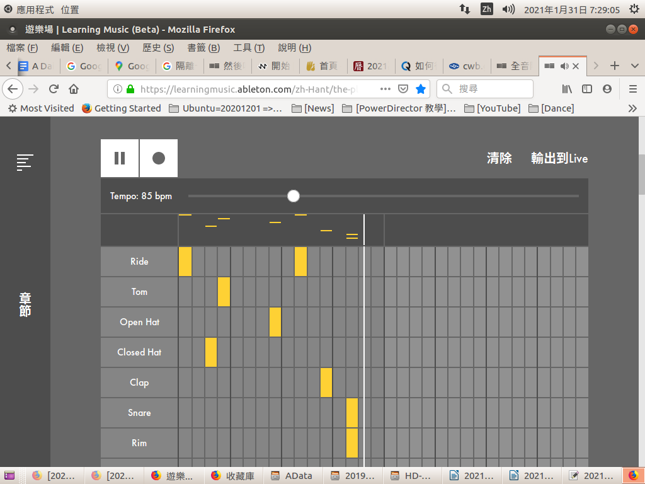Viewport: 645px width, 484px height.
Task: Open the Pocket save icon
Action: pos(403,89)
